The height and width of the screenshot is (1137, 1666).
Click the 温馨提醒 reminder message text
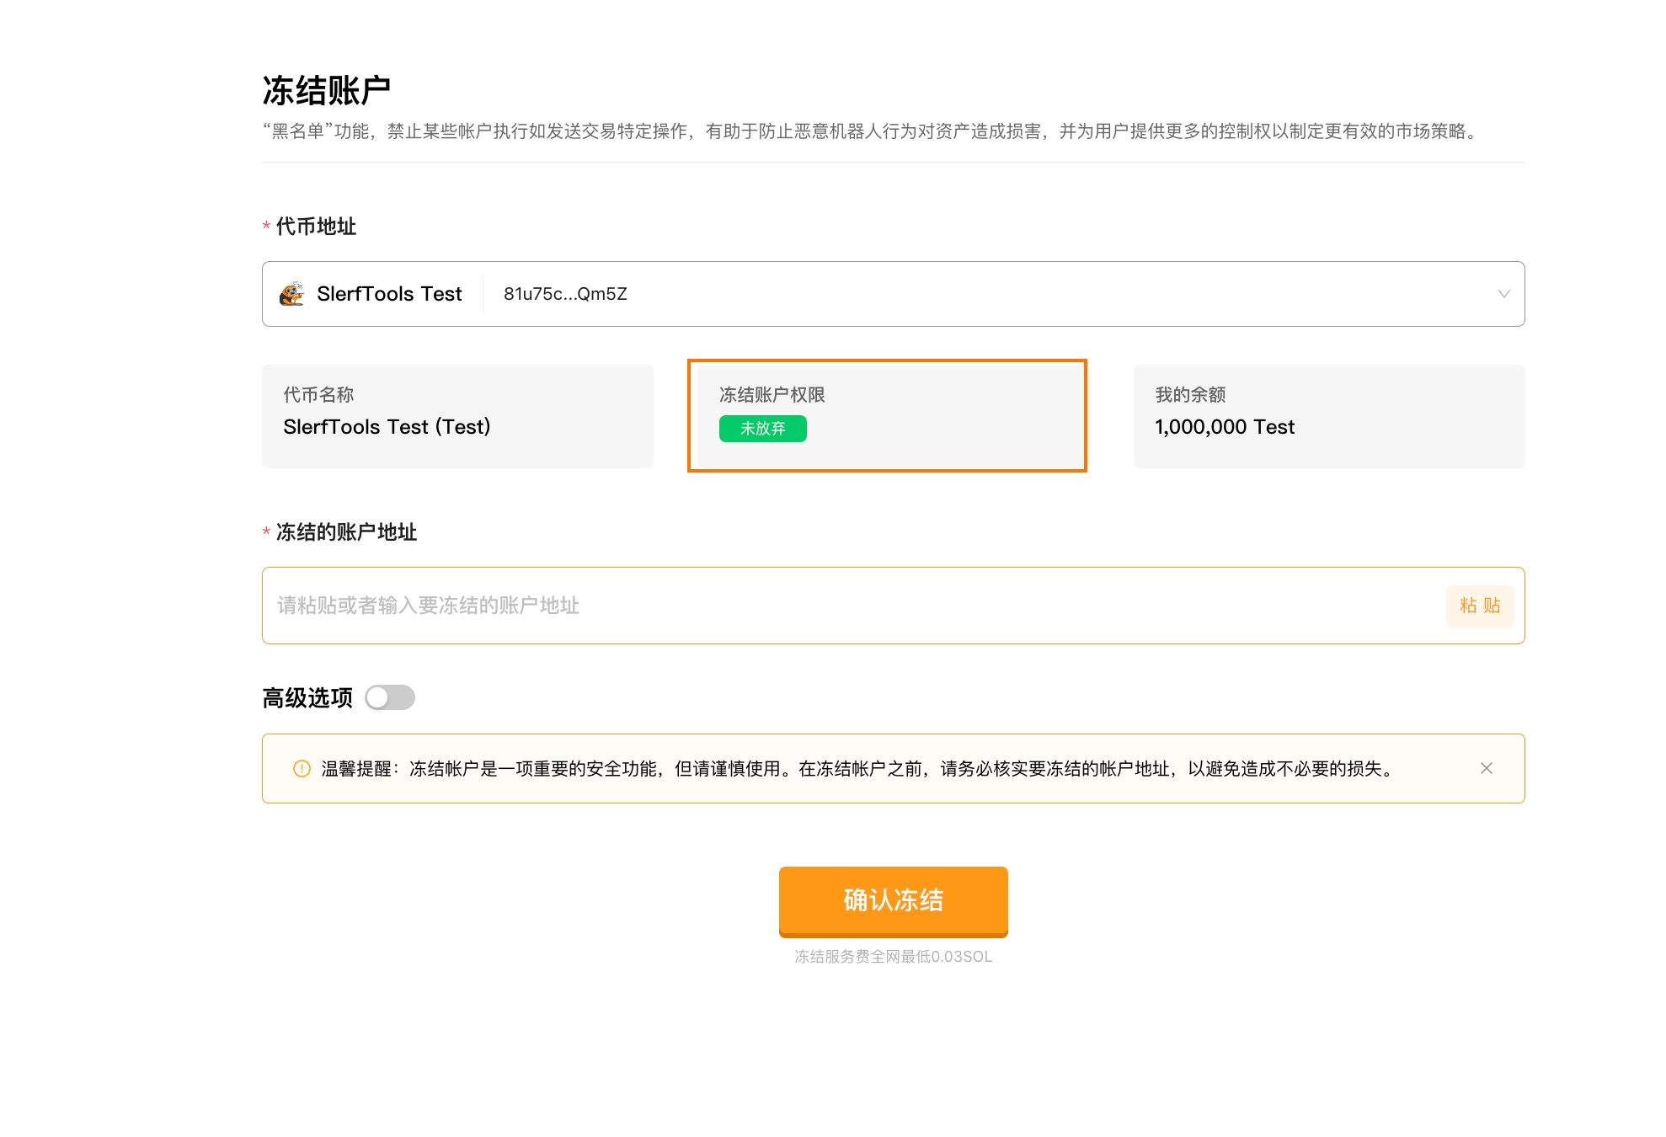click(857, 769)
